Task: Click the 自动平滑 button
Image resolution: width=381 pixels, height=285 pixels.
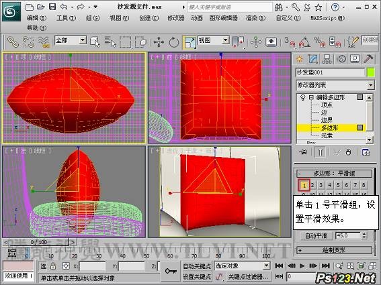Action: tap(316, 235)
